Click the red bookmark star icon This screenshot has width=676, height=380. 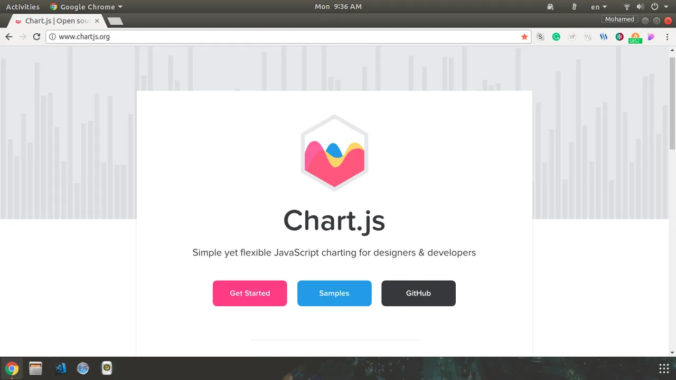point(524,36)
